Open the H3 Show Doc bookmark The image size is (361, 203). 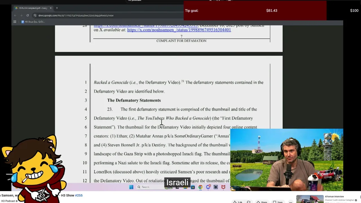point(33,22)
